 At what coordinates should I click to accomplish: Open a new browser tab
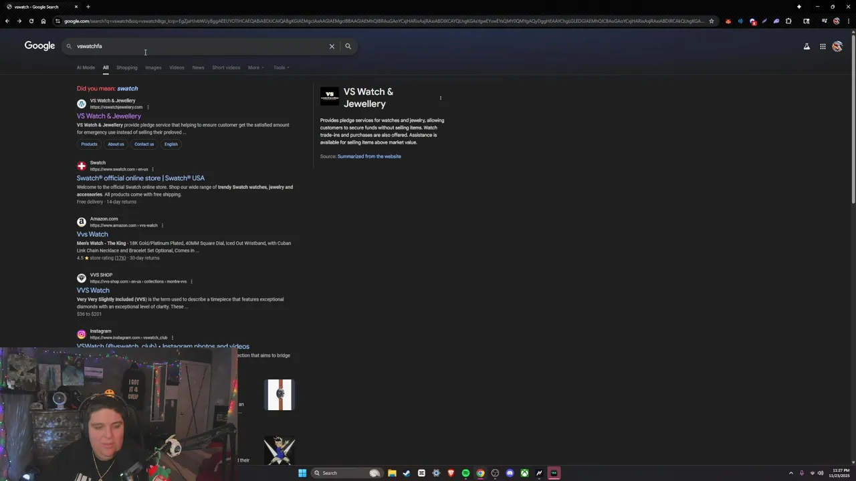point(88,7)
